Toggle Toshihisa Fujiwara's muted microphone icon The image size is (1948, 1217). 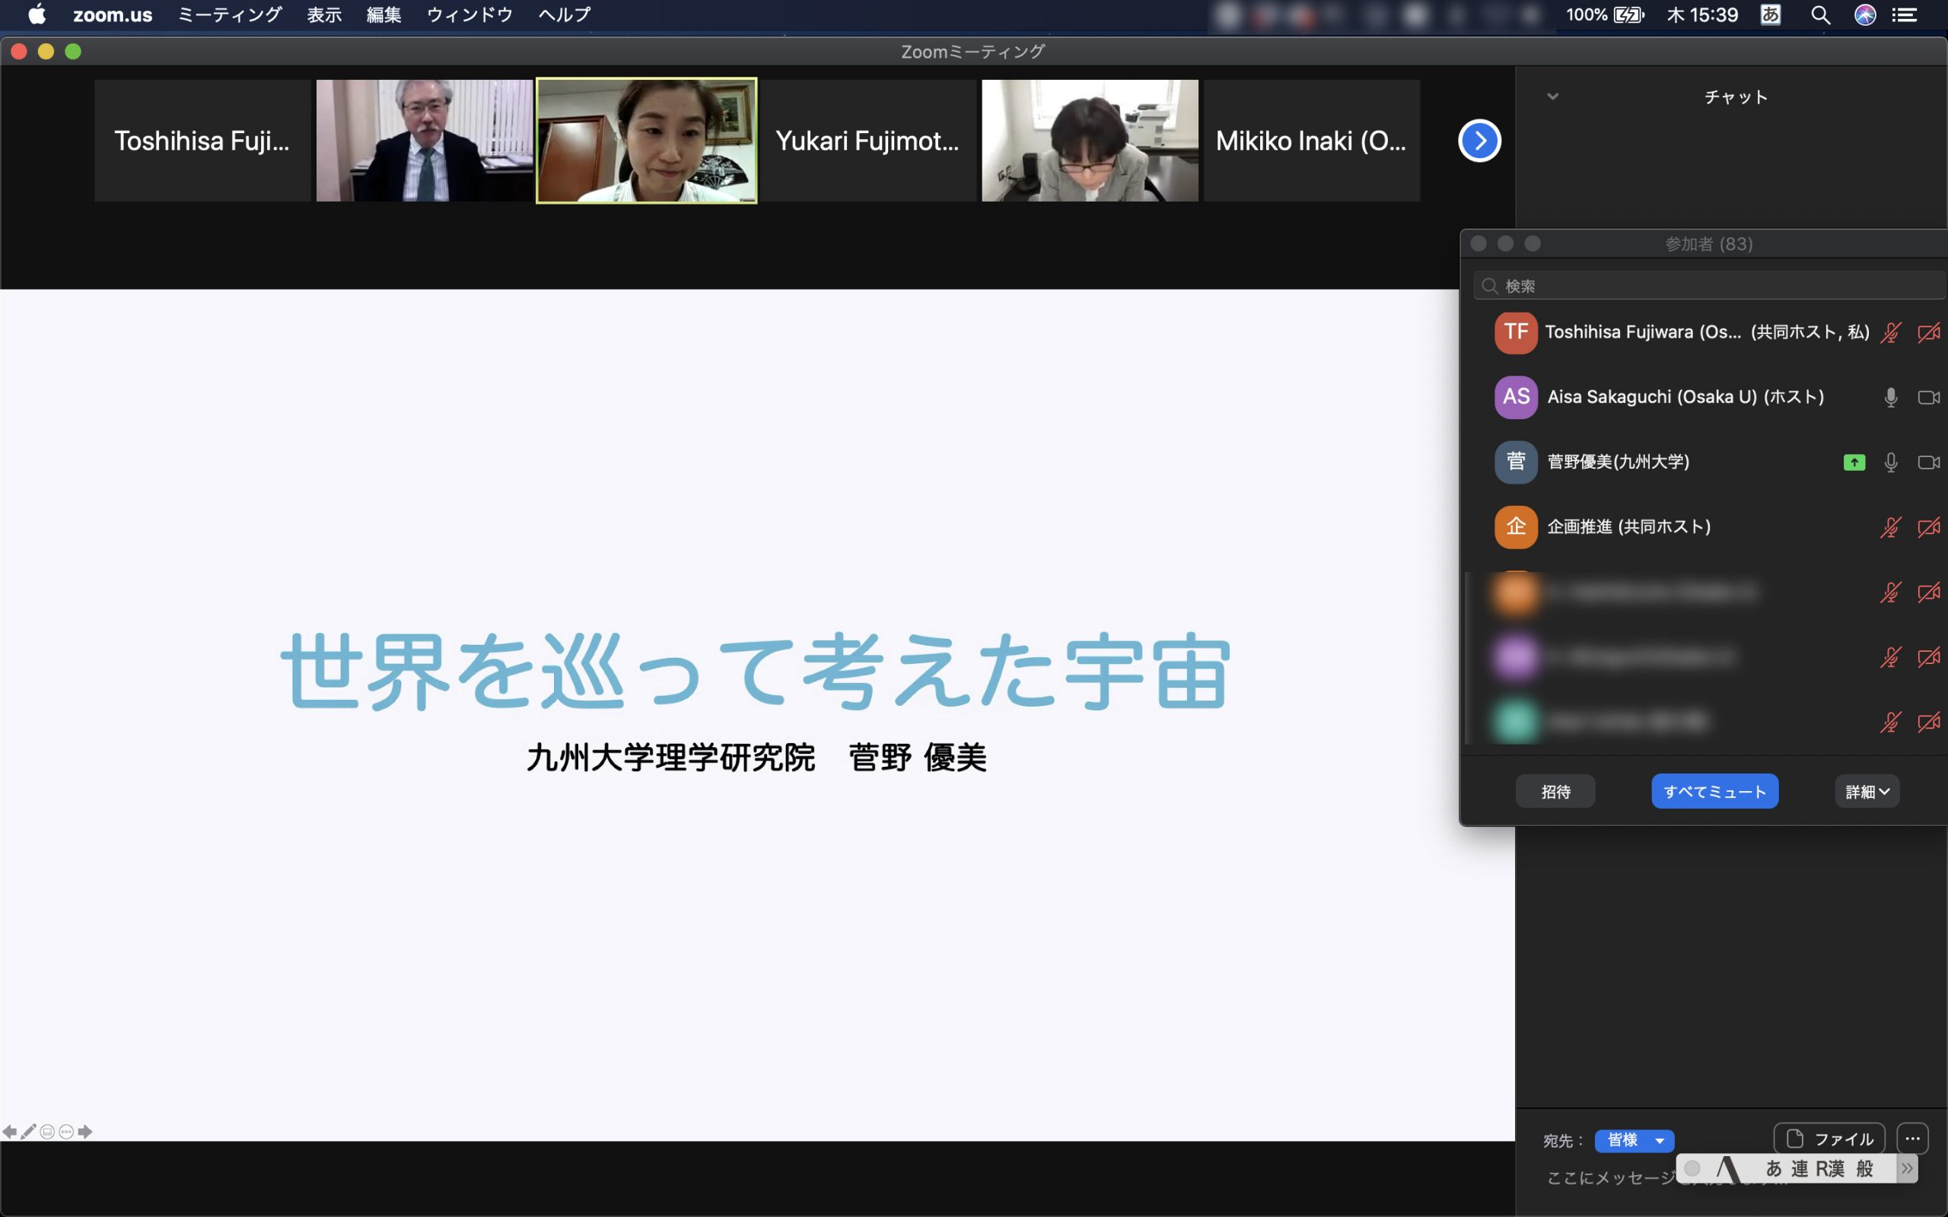tap(1890, 332)
